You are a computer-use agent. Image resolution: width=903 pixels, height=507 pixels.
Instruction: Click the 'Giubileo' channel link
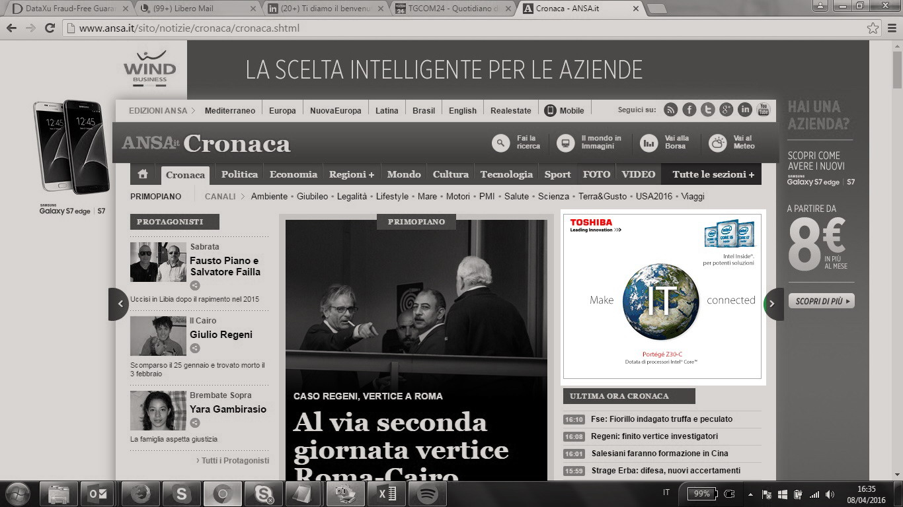click(x=312, y=196)
